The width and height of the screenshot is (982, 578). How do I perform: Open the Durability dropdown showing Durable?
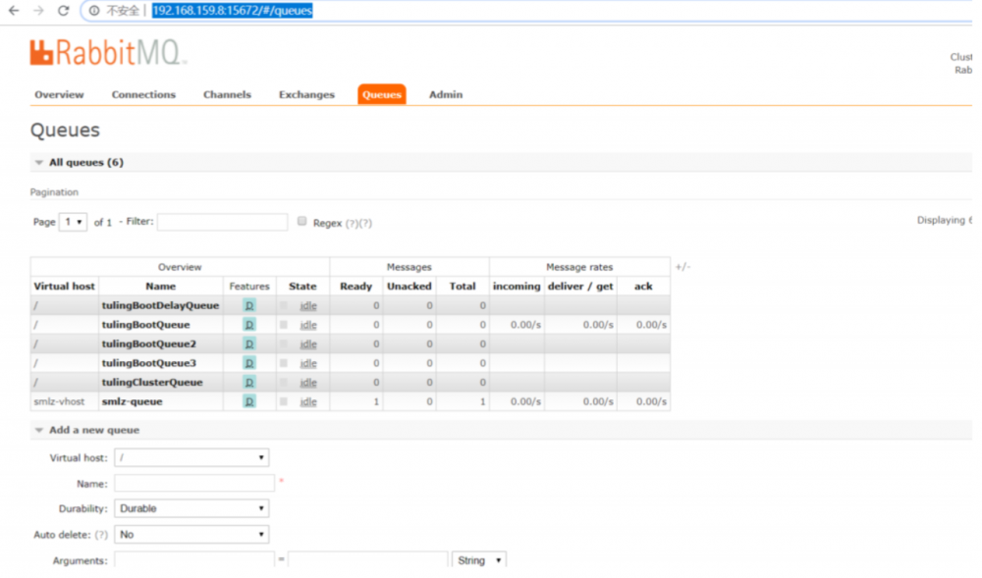pyautogui.click(x=191, y=507)
